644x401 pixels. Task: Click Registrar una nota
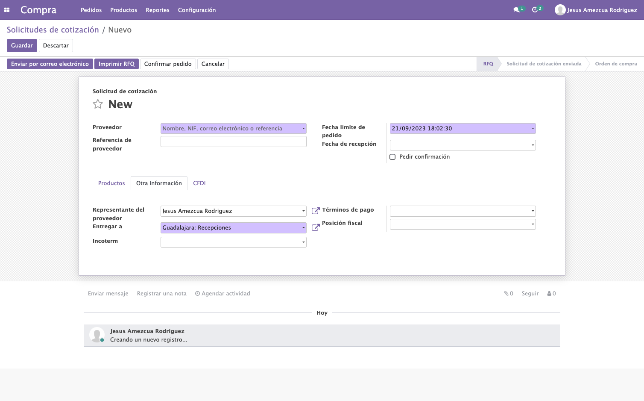point(162,293)
